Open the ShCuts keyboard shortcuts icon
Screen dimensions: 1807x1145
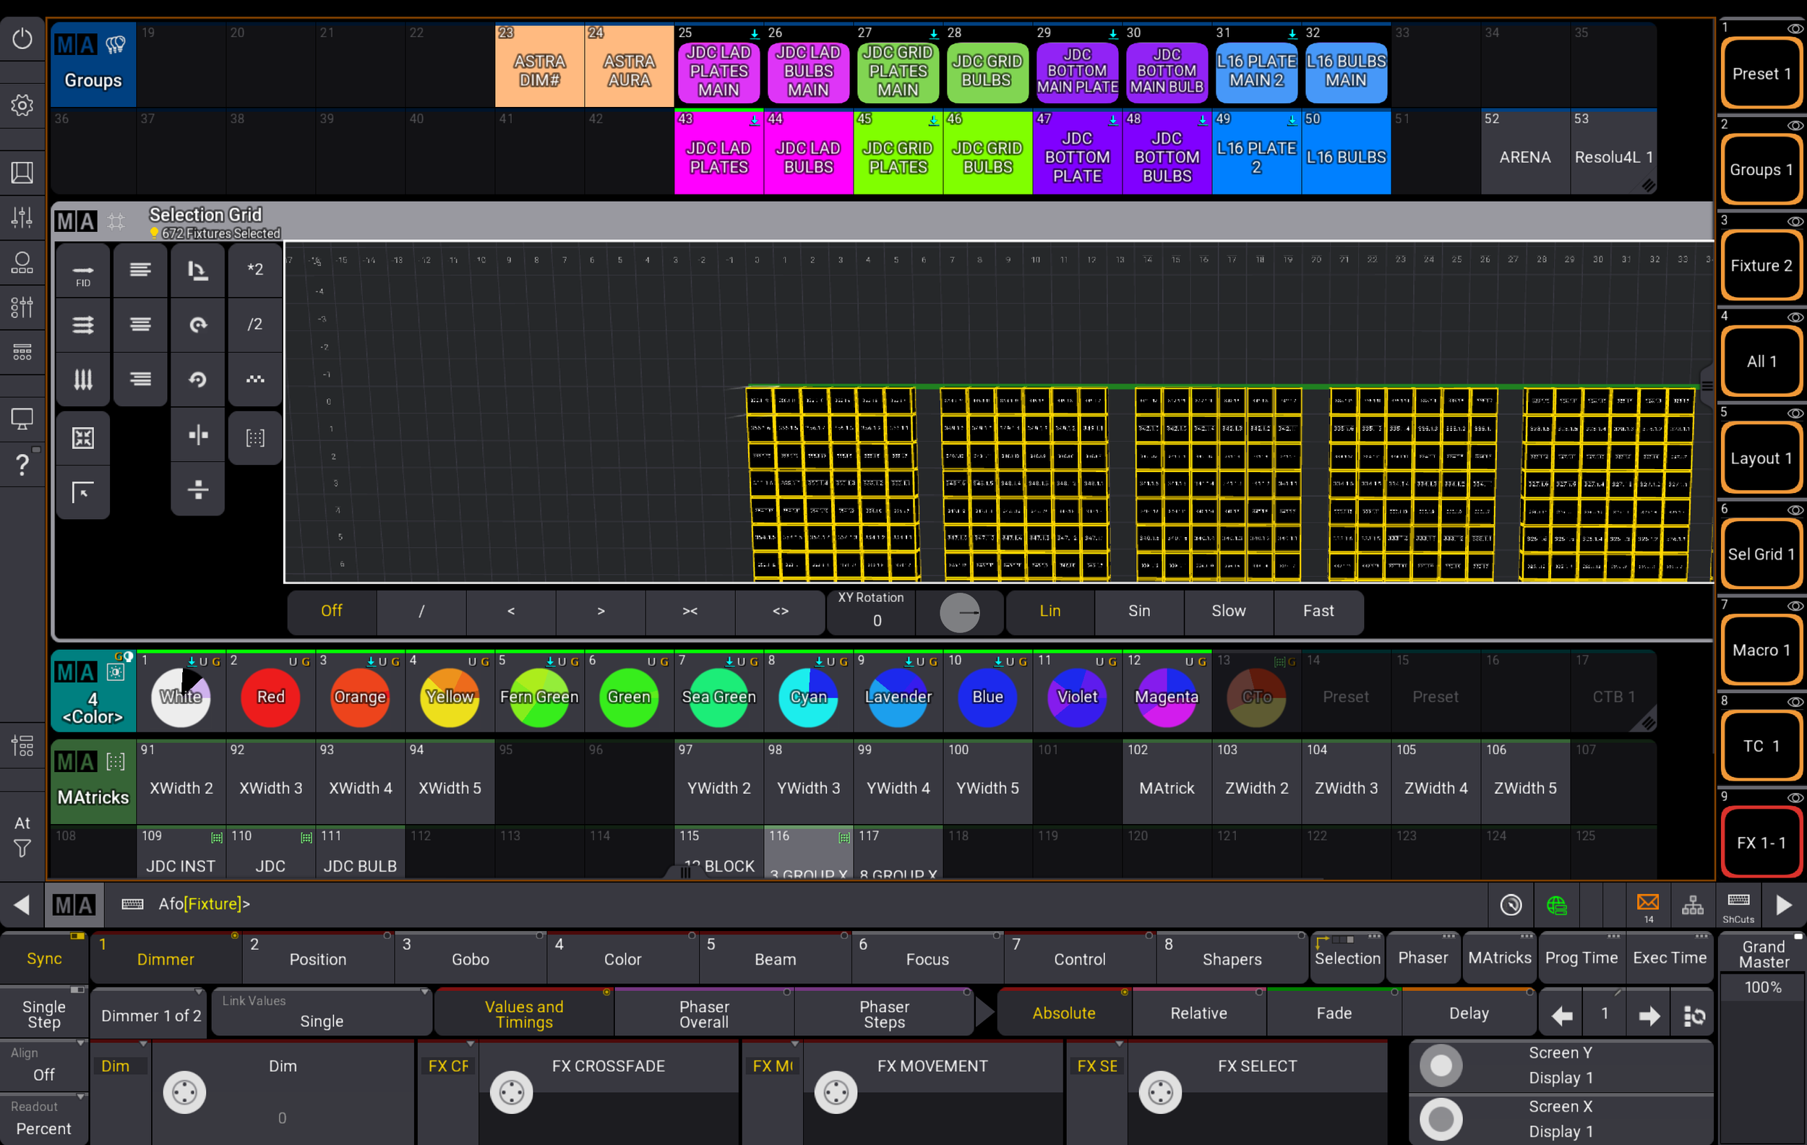(1738, 905)
